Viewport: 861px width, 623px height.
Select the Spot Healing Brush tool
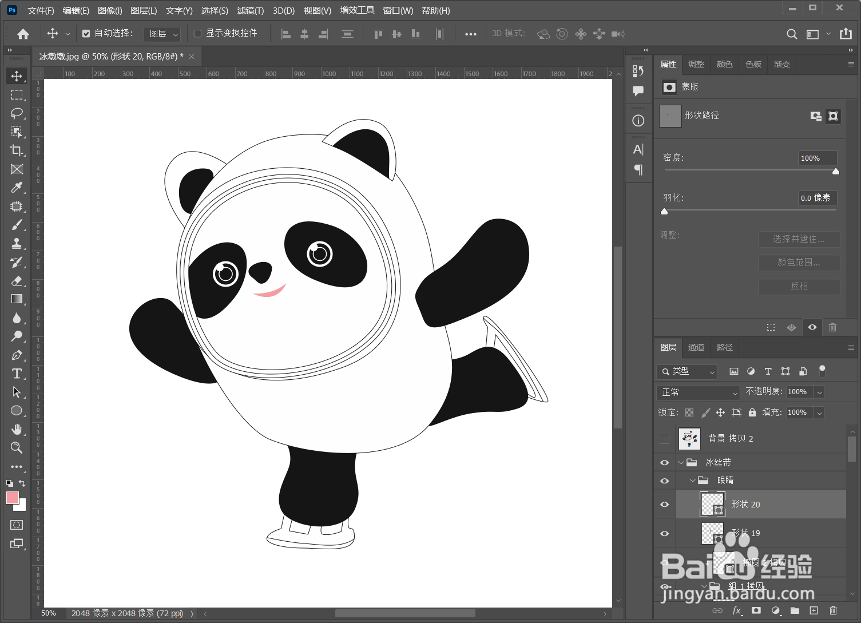click(x=17, y=206)
